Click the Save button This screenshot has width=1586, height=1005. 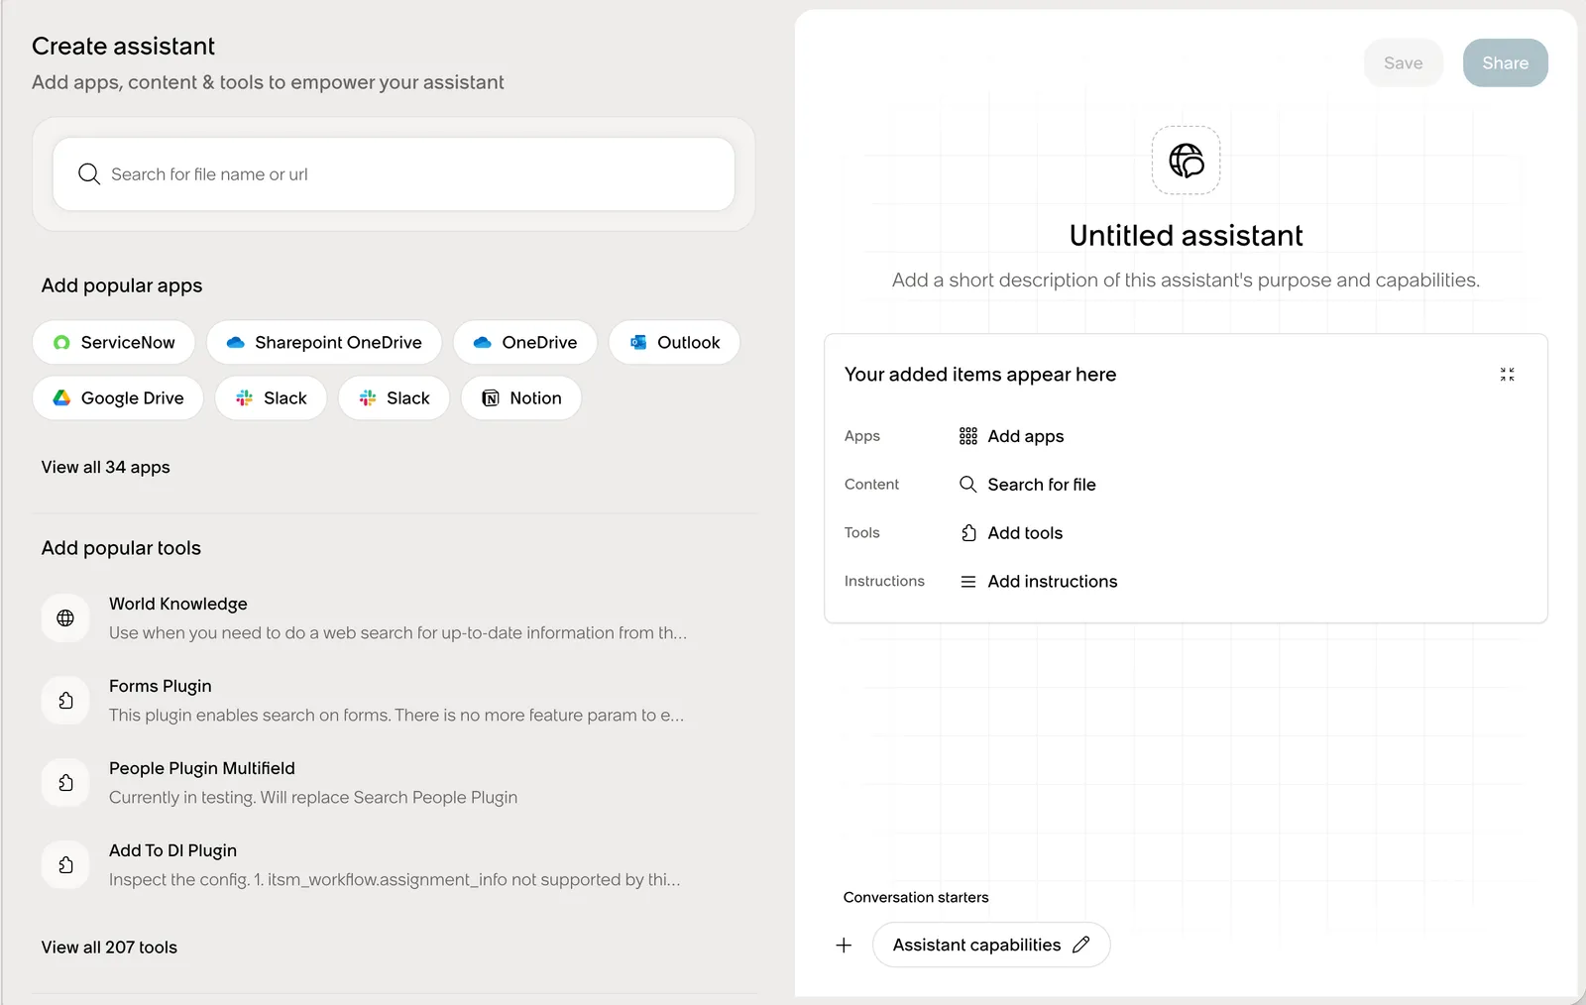click(1403, 62)
